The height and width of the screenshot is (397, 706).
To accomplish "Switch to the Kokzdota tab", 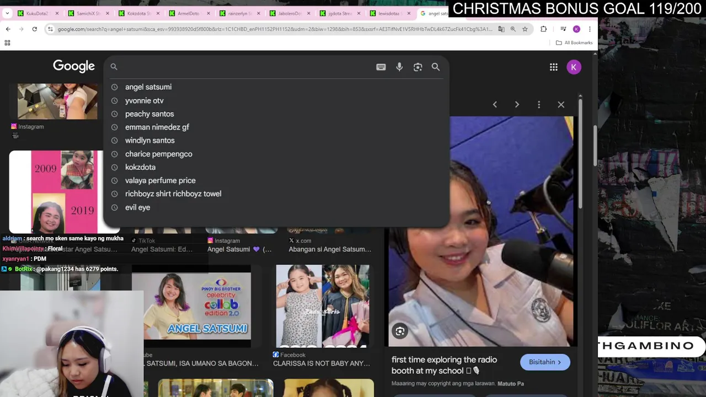I will point(138,13).
